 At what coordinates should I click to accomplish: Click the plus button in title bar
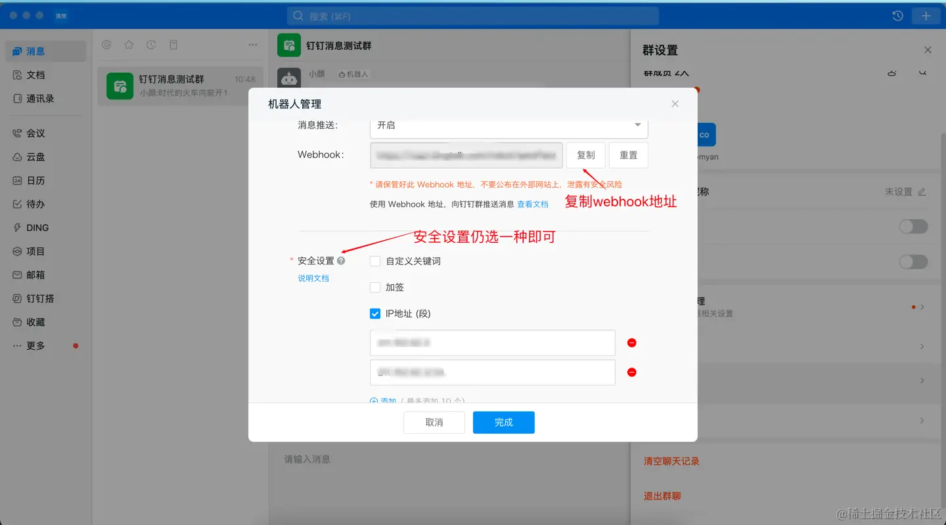pyautogui.click(x=926, y=16)
